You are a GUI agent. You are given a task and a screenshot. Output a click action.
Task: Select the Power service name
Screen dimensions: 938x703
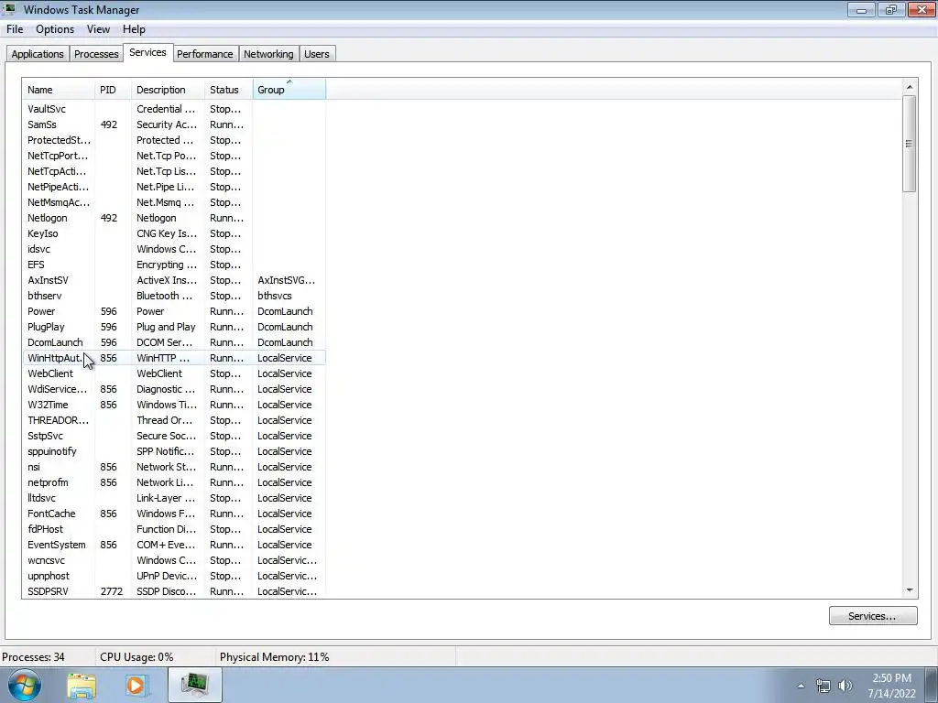point(41,311)
